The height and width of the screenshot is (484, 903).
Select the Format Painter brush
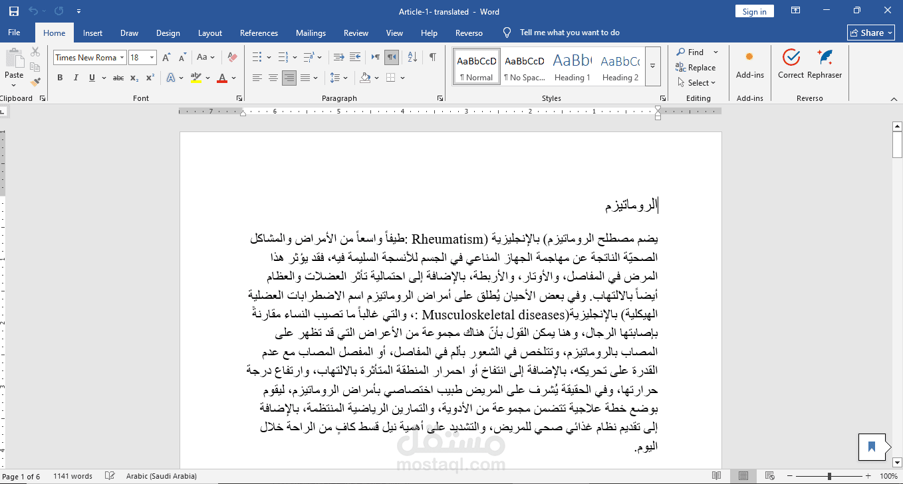(35, 82)
